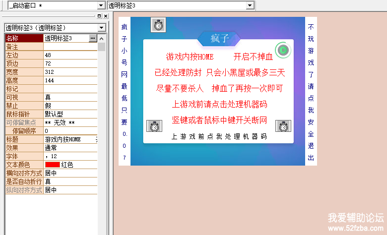Click the 字体 value , 12
Screen dimensions: 387x235
(x=70, y=156)
